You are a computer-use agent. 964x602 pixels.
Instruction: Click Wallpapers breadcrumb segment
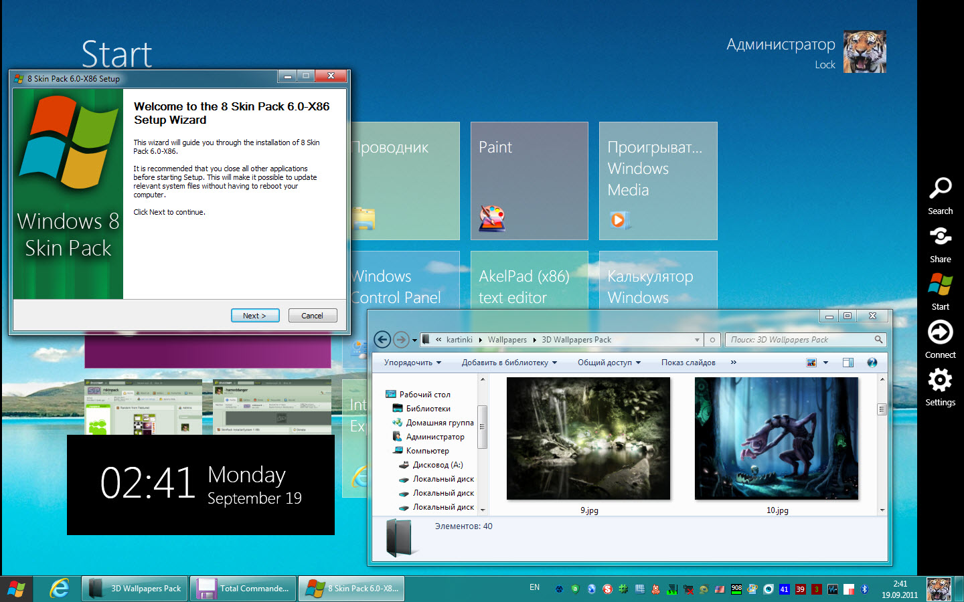[x=507, y=340]
